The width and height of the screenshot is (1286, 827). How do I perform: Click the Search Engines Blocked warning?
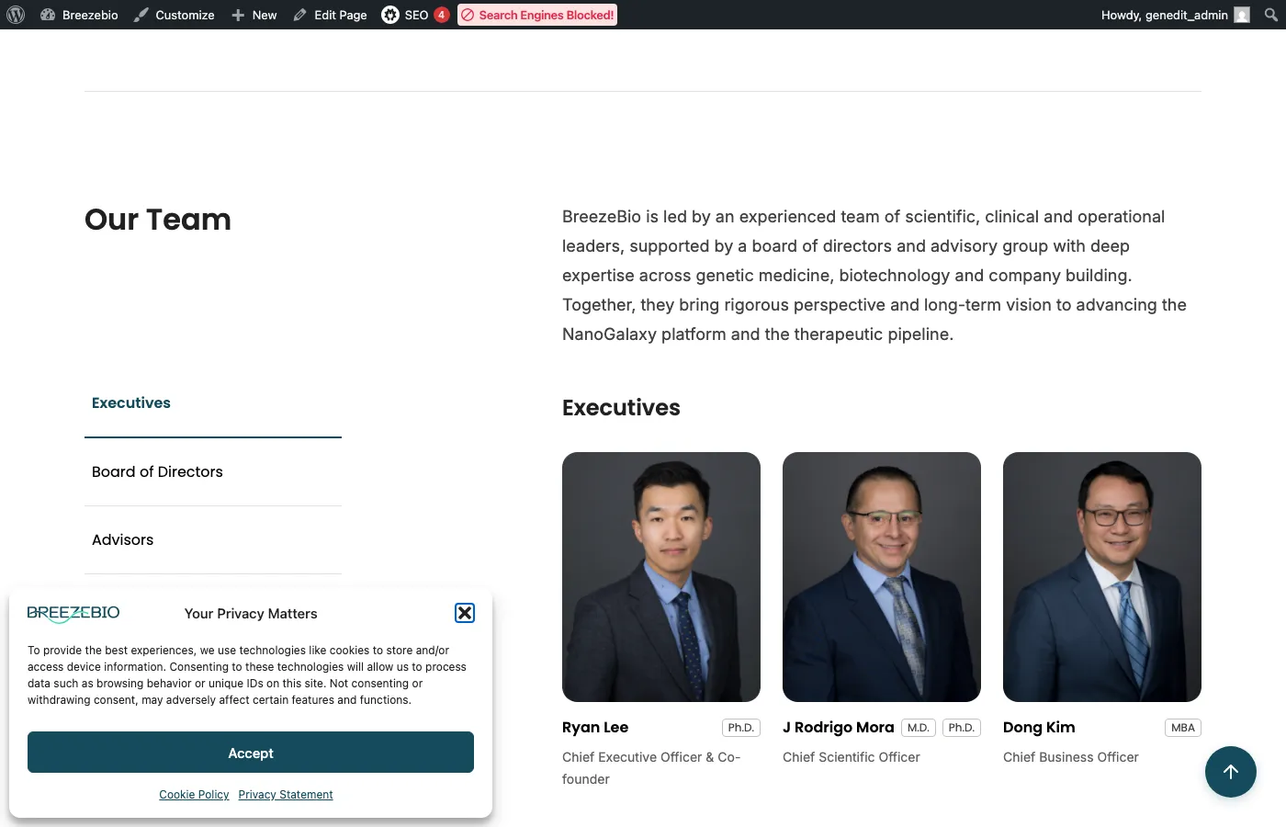tap(537, 15)
